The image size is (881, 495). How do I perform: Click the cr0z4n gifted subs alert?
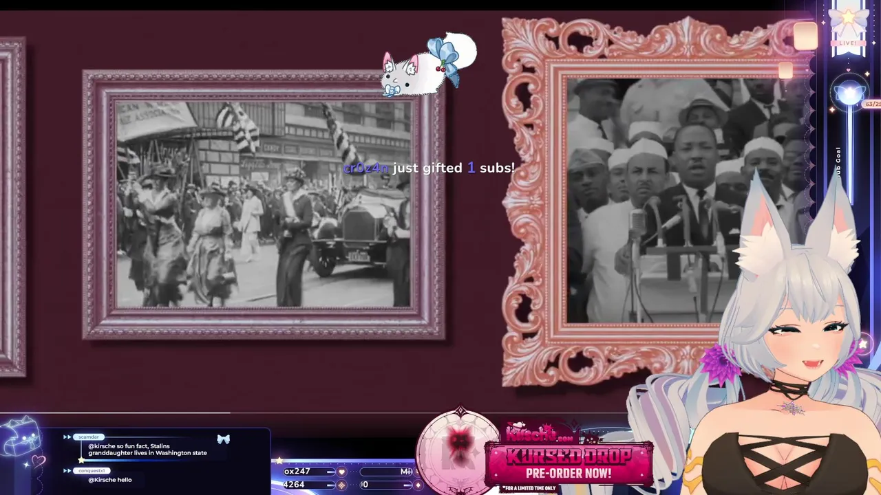(429, 168)
